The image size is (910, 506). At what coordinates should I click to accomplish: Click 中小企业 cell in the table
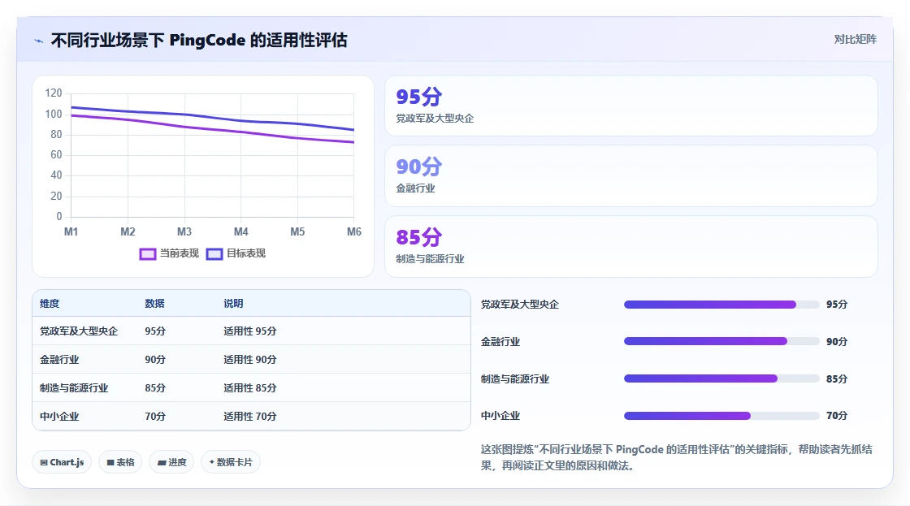click(59, 417)
